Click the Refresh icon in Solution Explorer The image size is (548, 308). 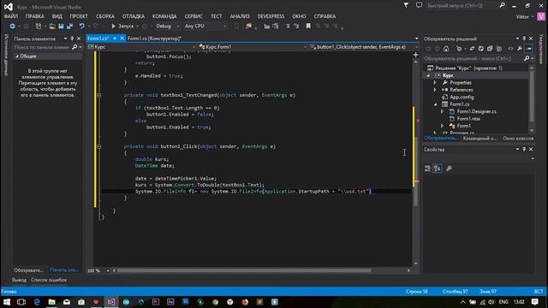481,49
